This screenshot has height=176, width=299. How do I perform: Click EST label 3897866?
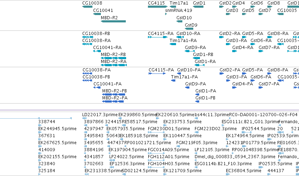[93, 122]
